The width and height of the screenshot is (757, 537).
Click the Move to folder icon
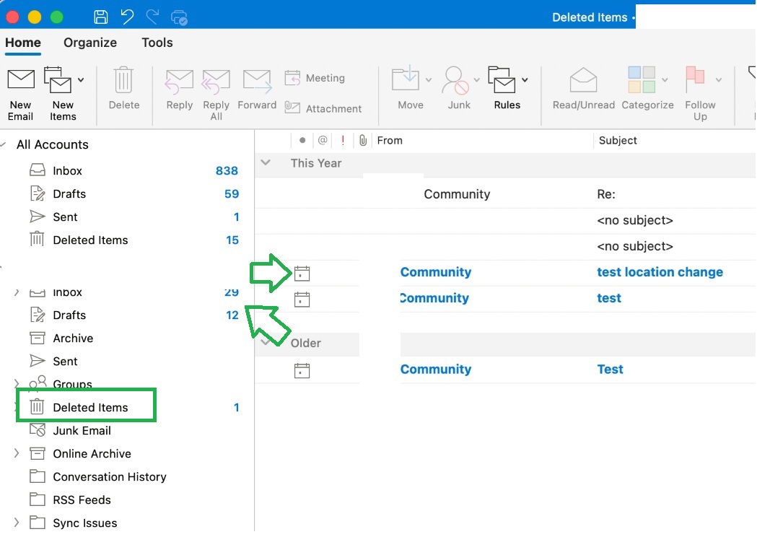(405, 78)
